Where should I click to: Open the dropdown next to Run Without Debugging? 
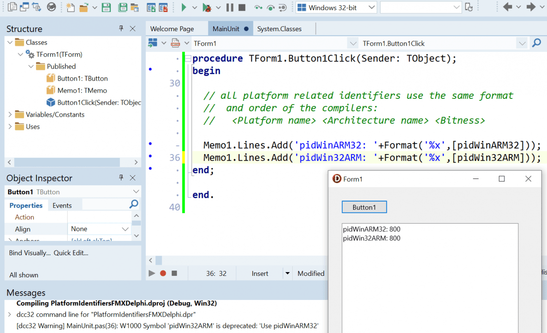195,8
